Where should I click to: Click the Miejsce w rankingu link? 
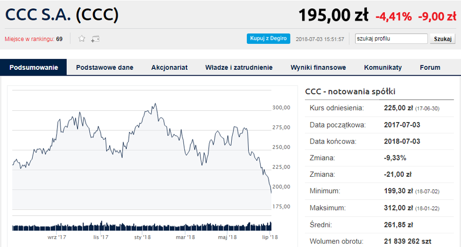(x=29, y=39)
